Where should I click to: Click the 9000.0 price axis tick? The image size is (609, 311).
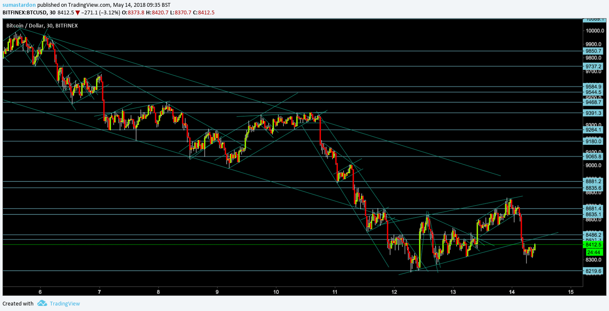pyautogui.click(x=593, y=165)
